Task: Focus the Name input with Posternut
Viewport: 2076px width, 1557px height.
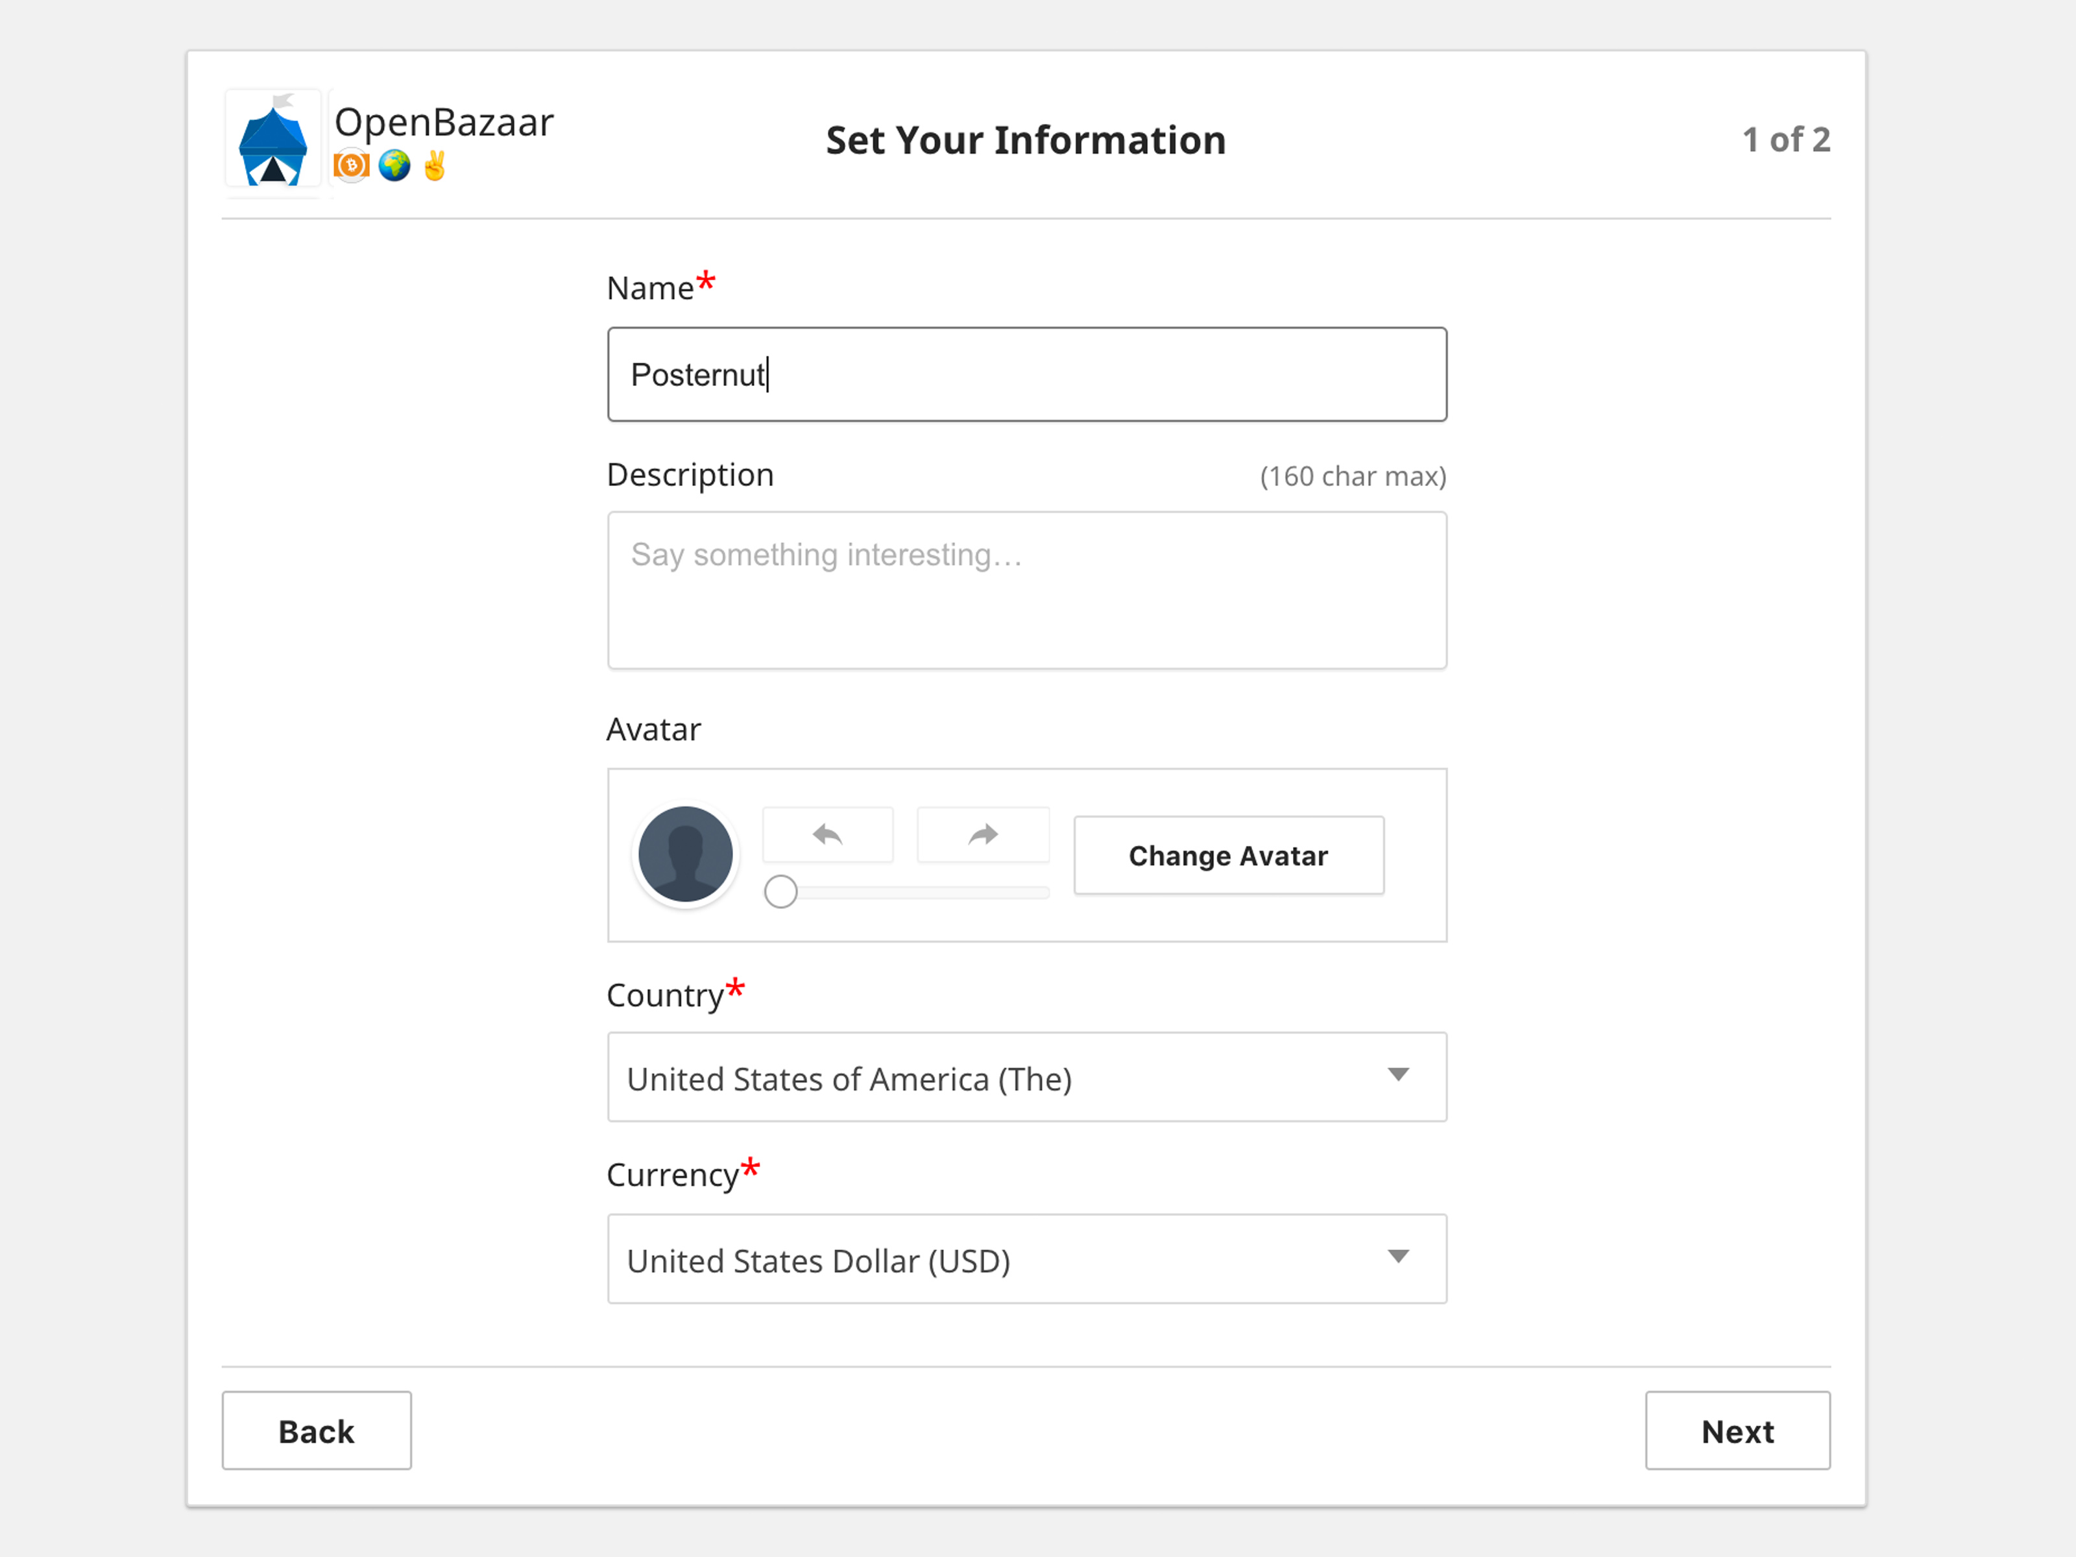Action: (1026, 374)
